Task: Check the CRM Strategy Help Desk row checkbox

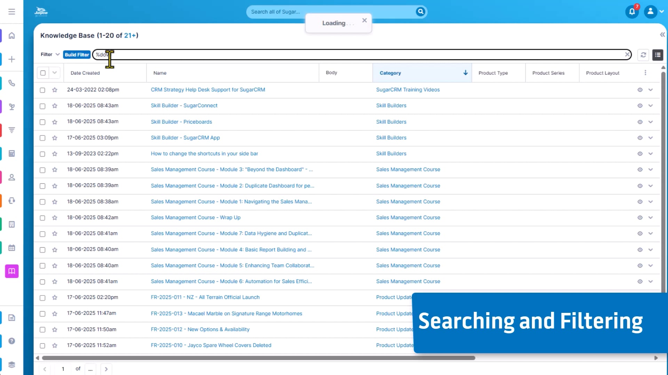Action: coord(42,90)
